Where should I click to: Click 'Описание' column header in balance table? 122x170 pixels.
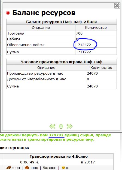click(41, 27)
